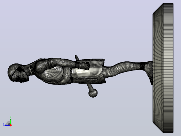181x136 pixels.
Task: Select the rectangular base slab of the statue
Action: click(163, 68)
